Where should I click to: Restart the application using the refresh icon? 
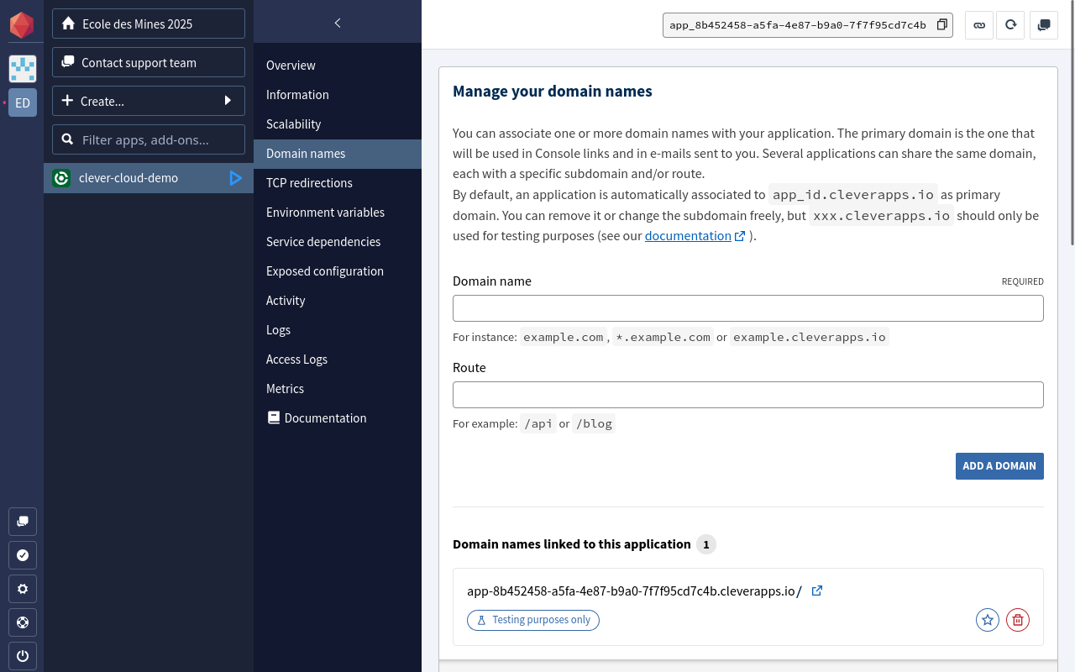coord(1010,25)
